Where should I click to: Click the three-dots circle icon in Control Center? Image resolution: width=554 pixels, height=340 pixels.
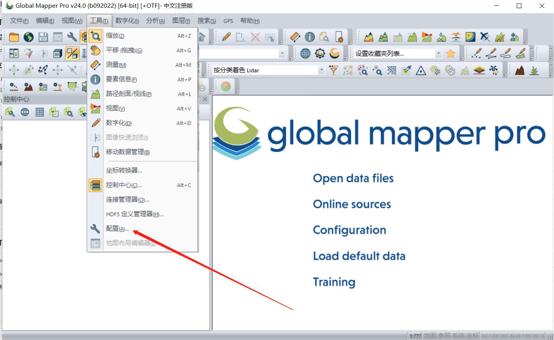pyautogui.click(x=25, y=112)
